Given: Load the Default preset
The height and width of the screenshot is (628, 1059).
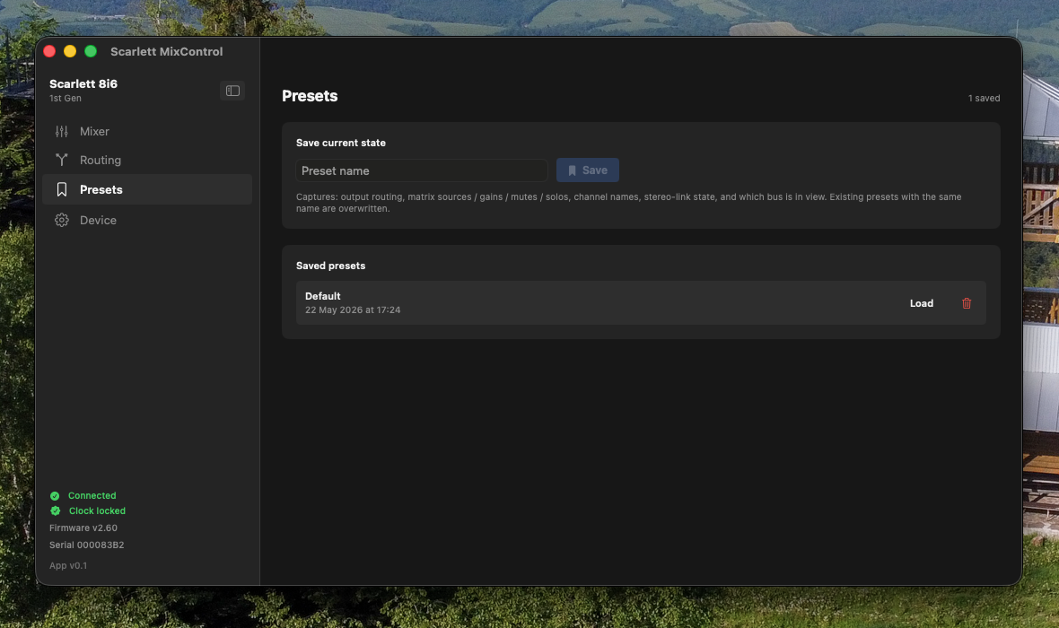Looking at the screenshot, I should coord(921,303).
